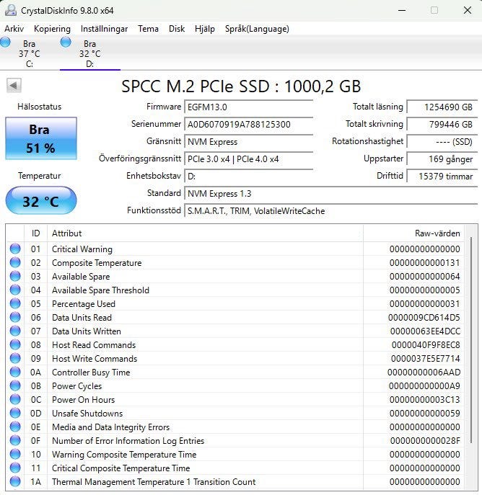The width and height of the screenshot is (482, 495).
Task: Click the blue orb beside Critical Warning
Action: [15, 249]
